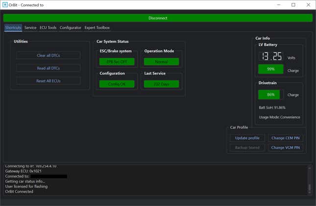Viewport: 316px width, 206px height.
Task: Click the Update profile button
Action: 247,138
